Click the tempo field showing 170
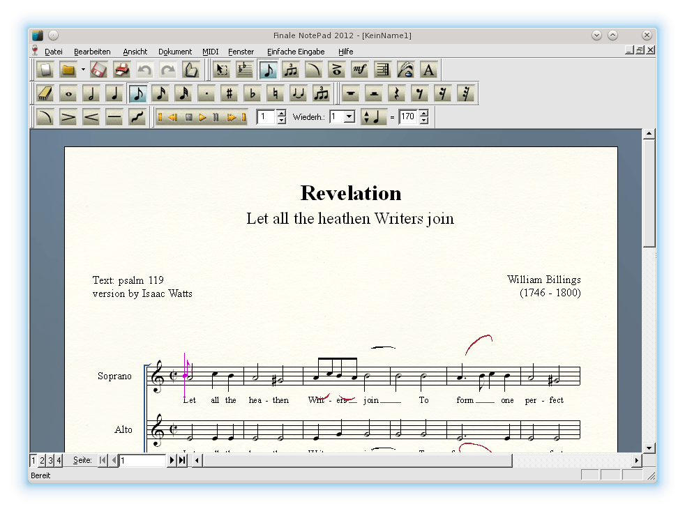The image size is (685, 511). tap(409, 116)
